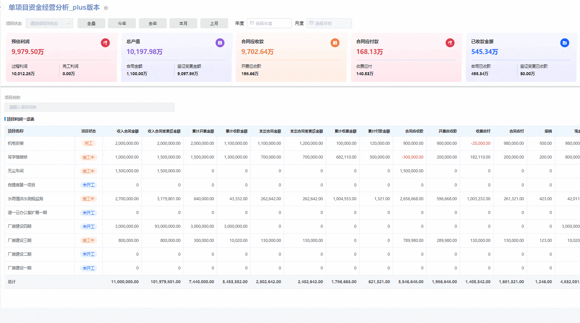Click the blue 已收款金额 card icon
This screenshot has width=580, height=323.
coord(565,43)
